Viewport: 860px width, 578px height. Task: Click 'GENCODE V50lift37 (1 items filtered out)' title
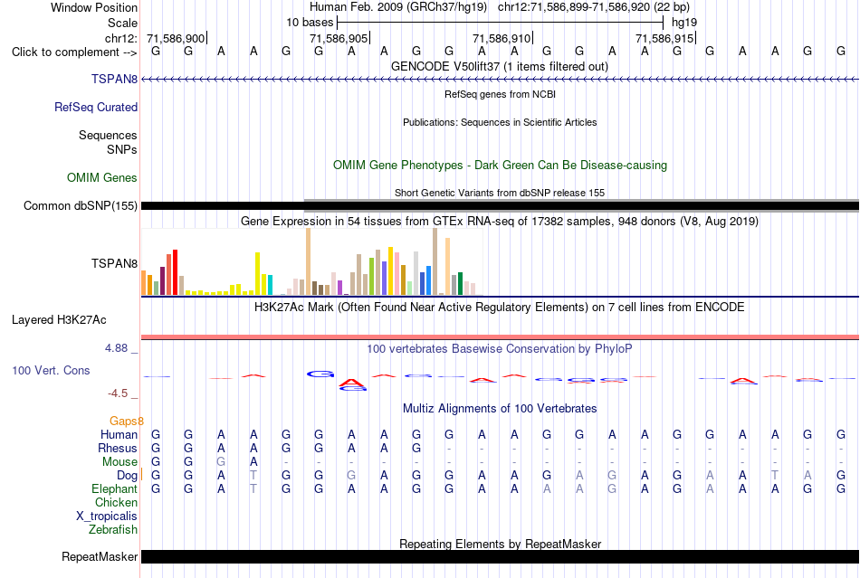[500, 66]
